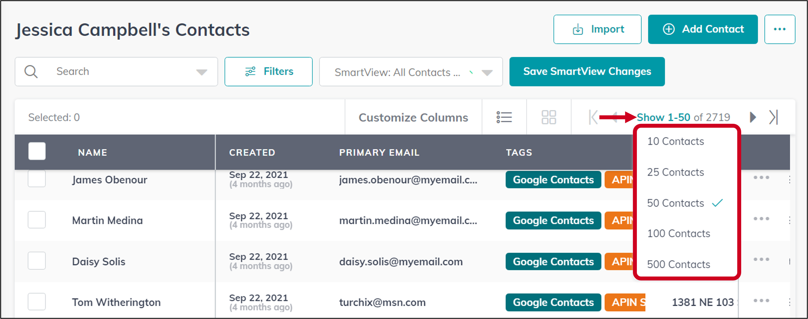Jump to the last page of contacts

click(x=774, y=117)
